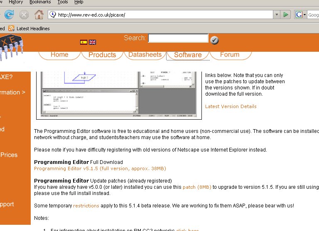
Task: Open the Latest Headlines bookmark
Action: (x=33, y=29)
